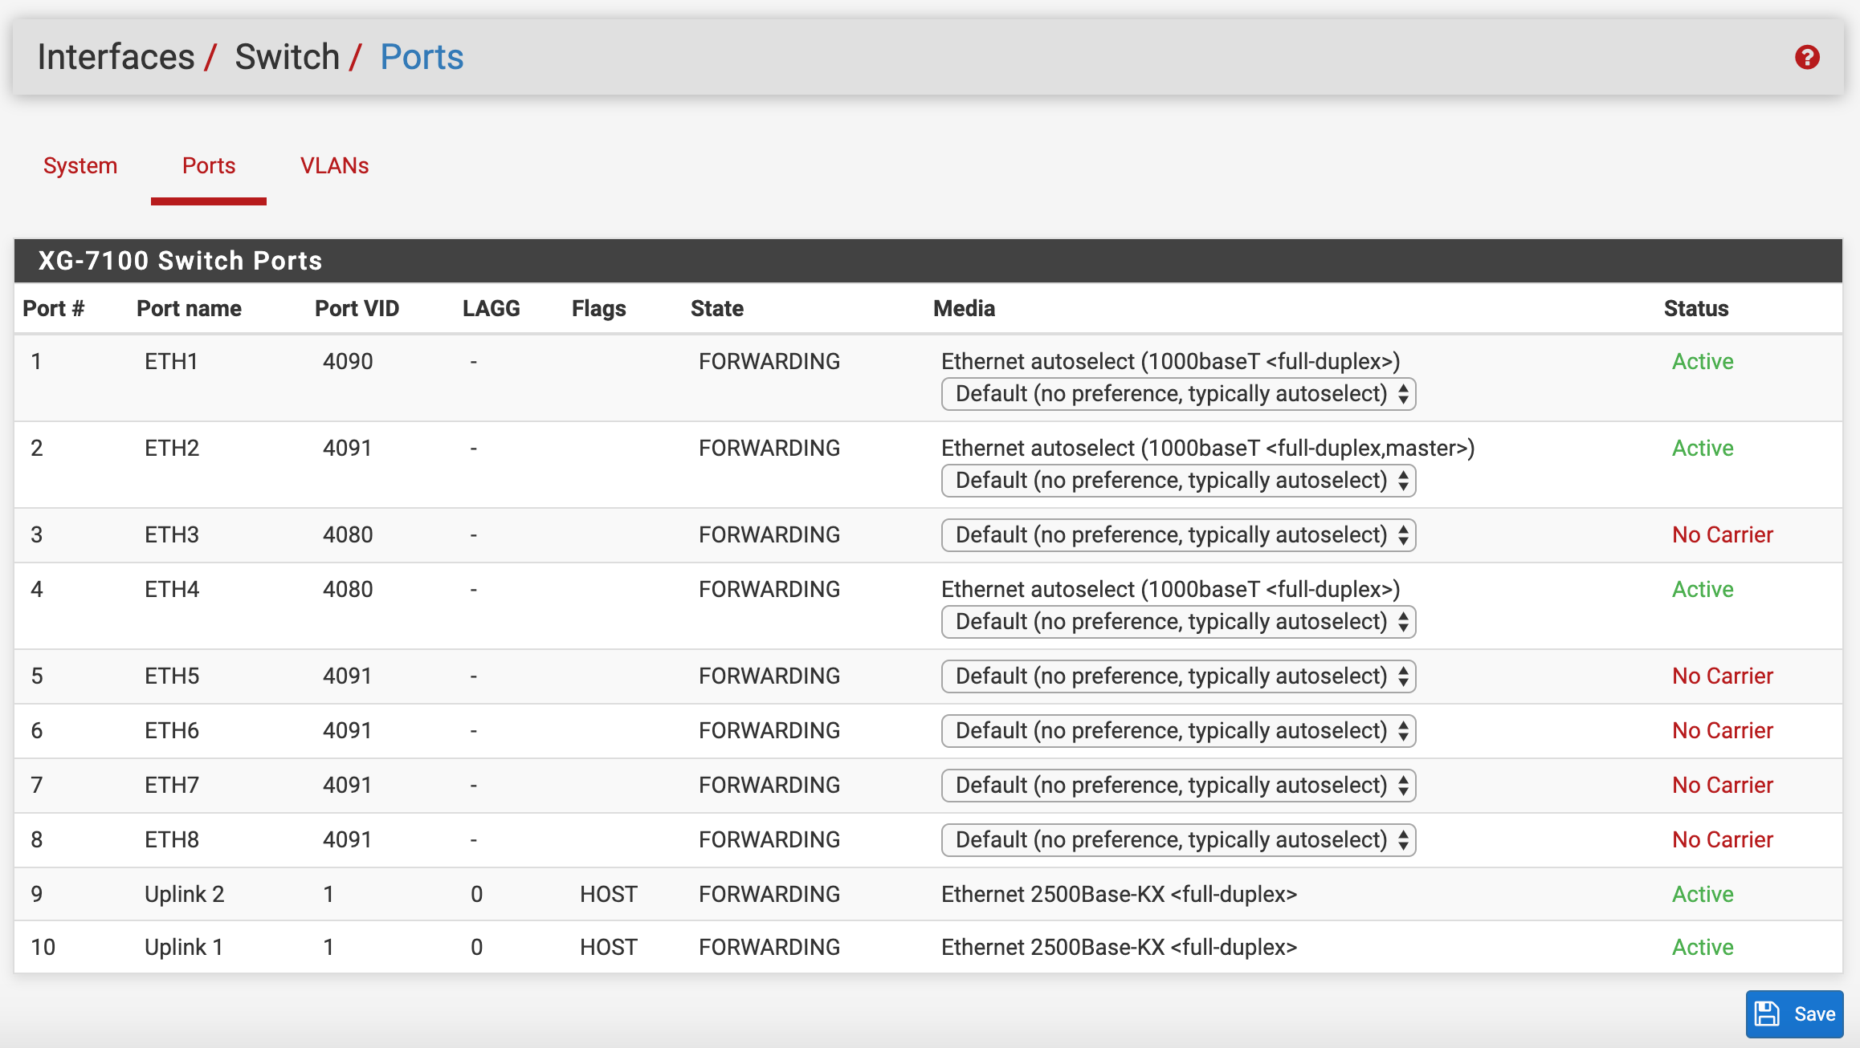1860x1048 pixels.
Task: Open the ETH8 media dropdown
Action: tap(1178, 840)
